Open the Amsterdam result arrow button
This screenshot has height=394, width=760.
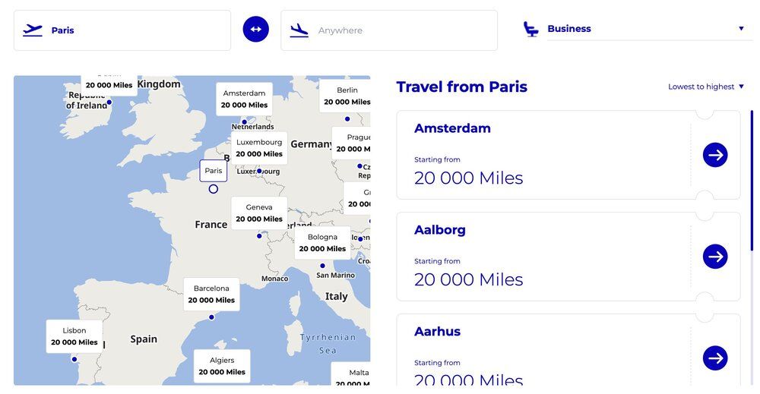(x=715, y=155)
